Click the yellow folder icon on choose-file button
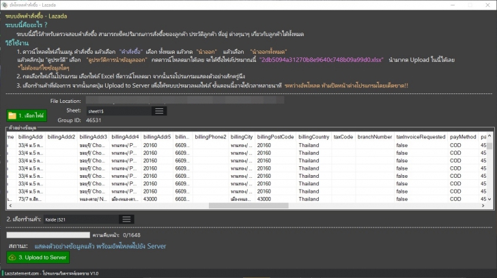The height and width of the screenshot is (278, 497). coord(12,116)
